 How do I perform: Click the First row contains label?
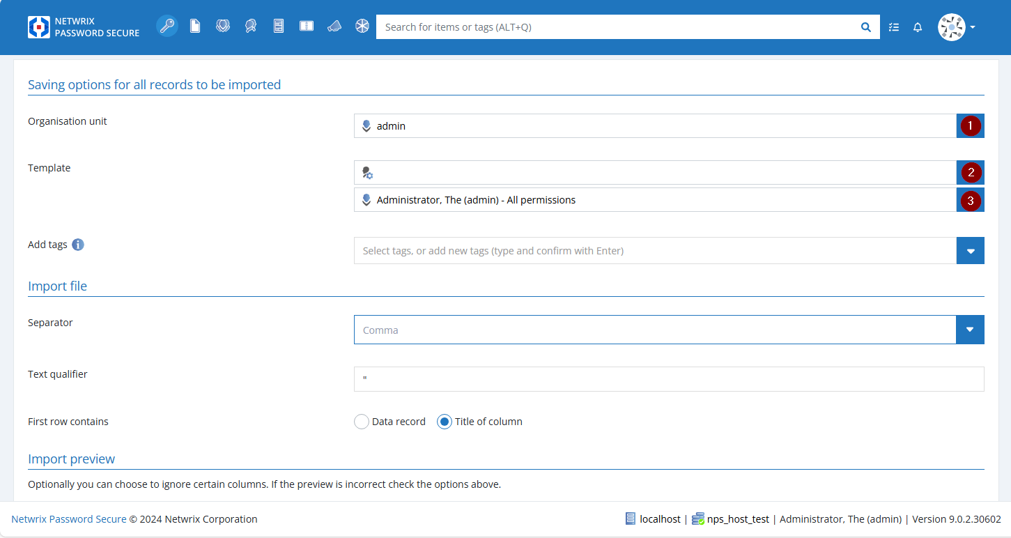(x=68, y=422)
